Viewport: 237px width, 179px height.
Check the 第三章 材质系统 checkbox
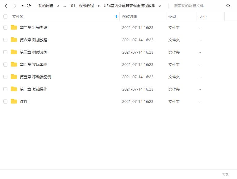tap(6, 52)
